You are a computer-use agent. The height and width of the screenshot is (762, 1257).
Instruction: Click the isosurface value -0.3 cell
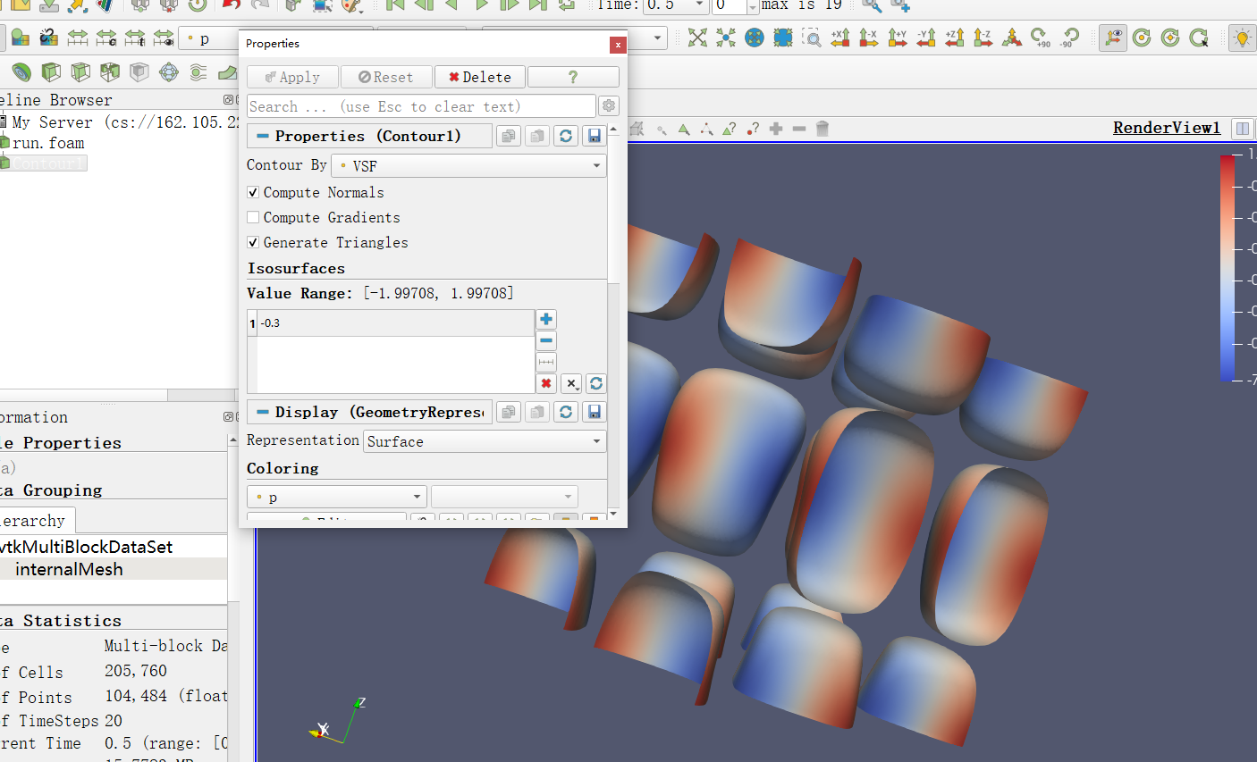pos(396,323)
